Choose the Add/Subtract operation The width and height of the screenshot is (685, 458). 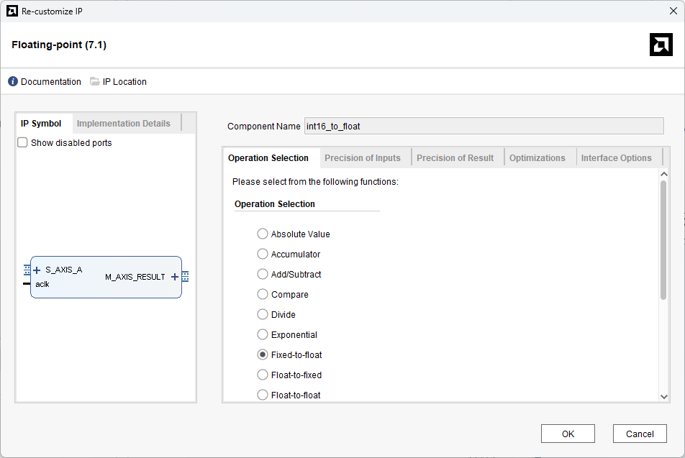point(263,275)
